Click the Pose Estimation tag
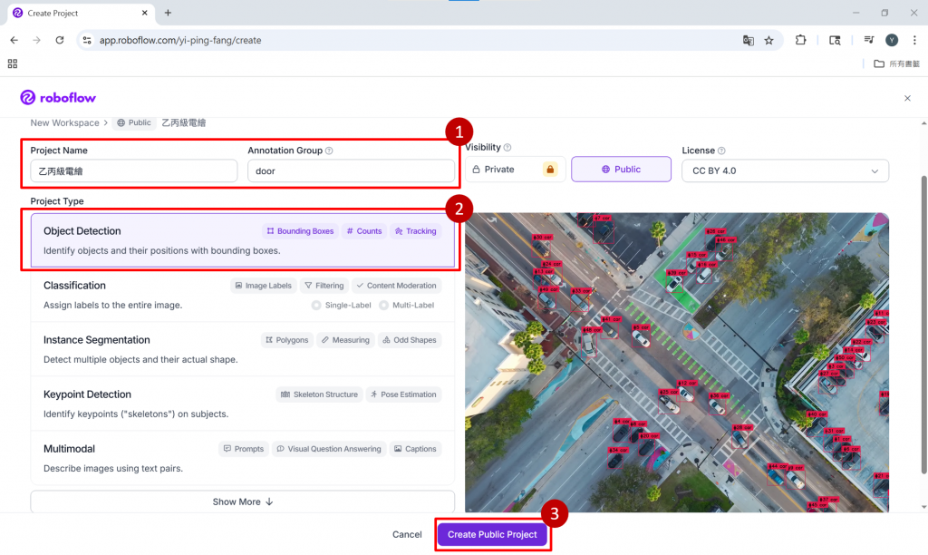This screenshot has width=928, height=555. coord(403,394)
